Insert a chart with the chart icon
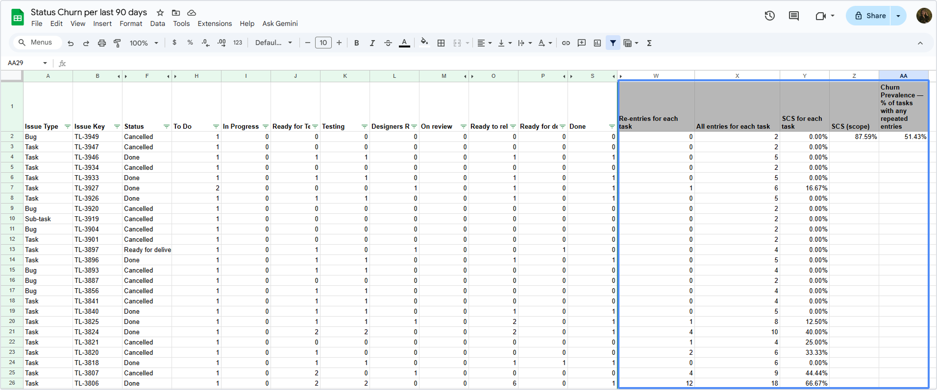Image resolution: width=937 pixels, height=390 pixels. pos(597,43)
